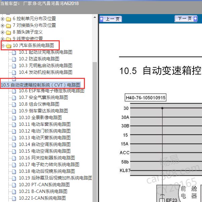Screen dimensions: 202x202
Task: Open 10.10 全景影像电路图
Action: point(40,118)
